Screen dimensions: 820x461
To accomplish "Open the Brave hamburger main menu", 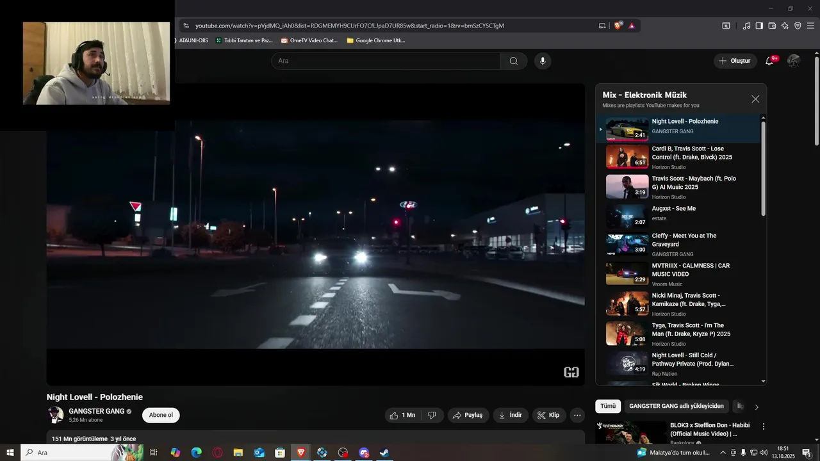I will 811,26.
